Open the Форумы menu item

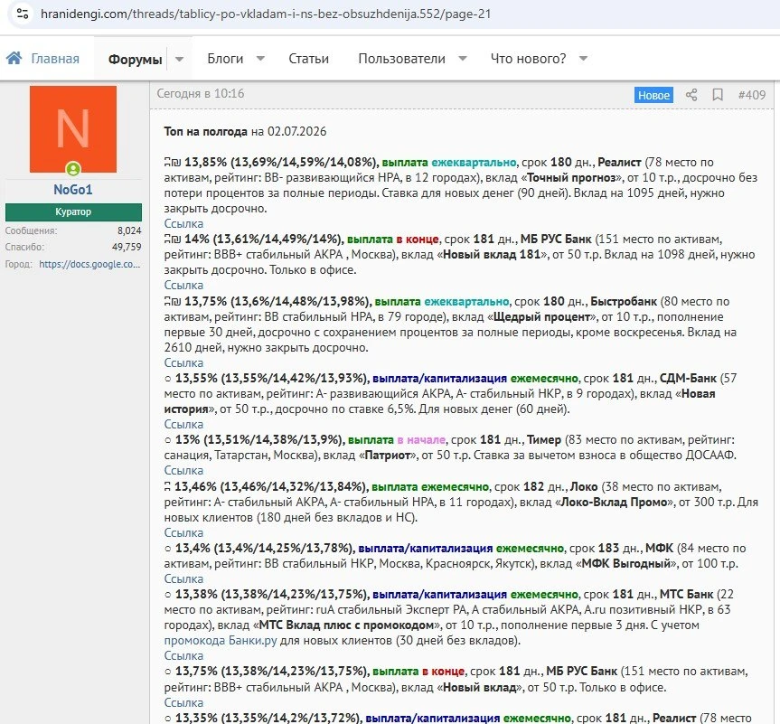pos(136,60)
